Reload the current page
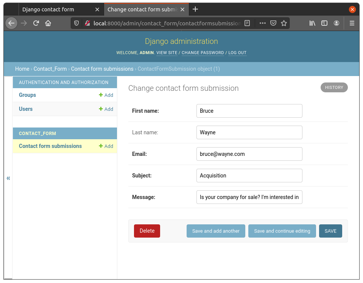Viewport: 363px width, 283px height. pyautogui.click(x=36, y=23)
